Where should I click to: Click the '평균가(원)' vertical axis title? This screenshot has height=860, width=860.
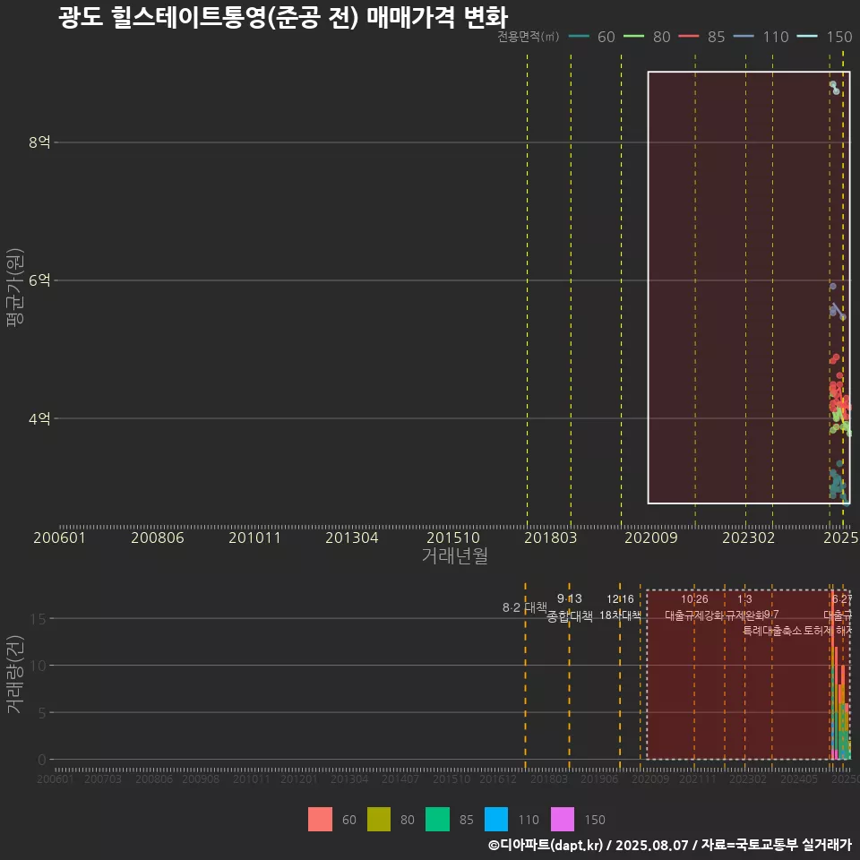click(15, 288)
